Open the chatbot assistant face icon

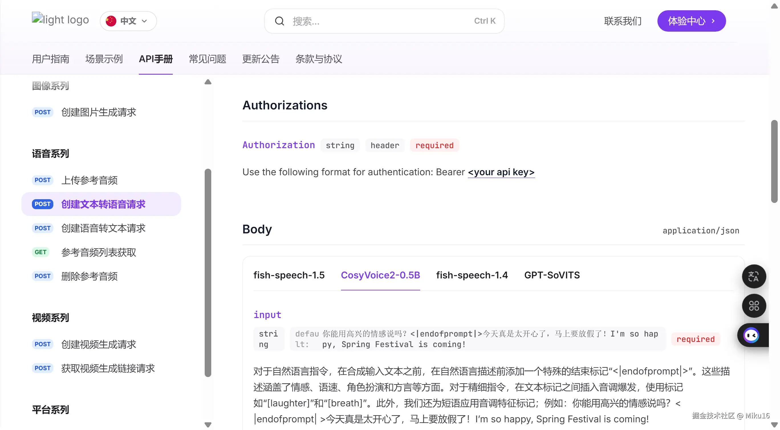[751, 335]
